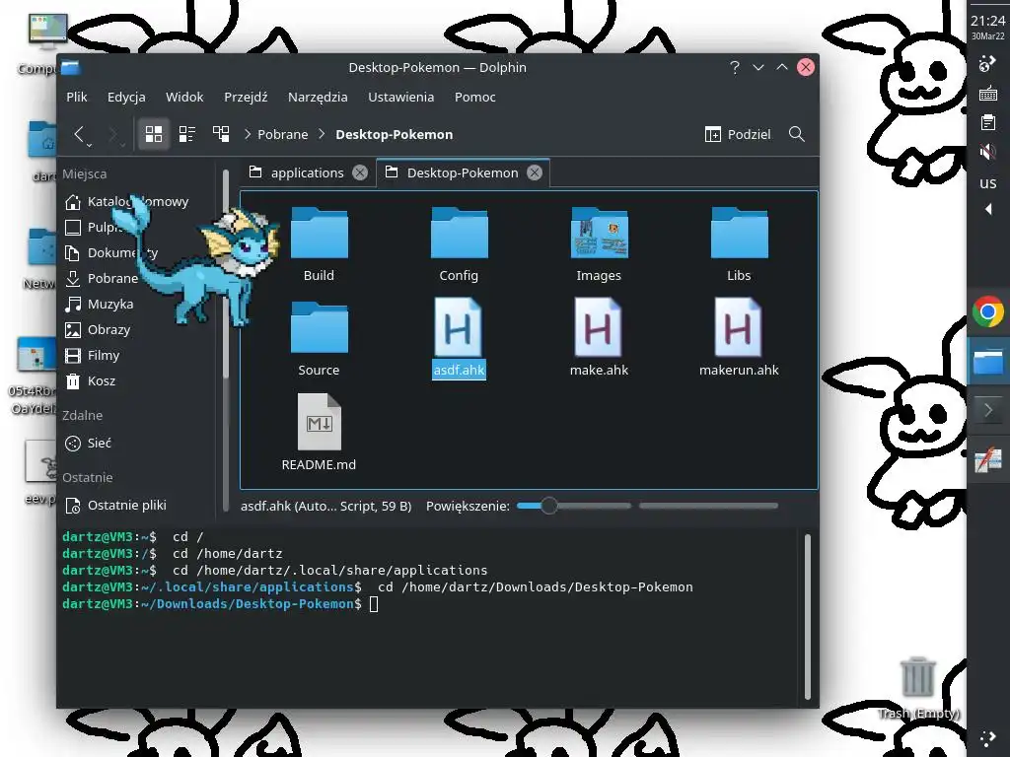Image resolution: width=1010 pixels, height=757 pixels.
Task: Focus the terminal prompt input line
Action: point(374,604)
